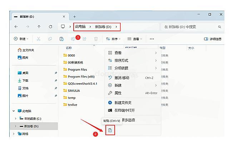Expand chevron between 此电脑 and 新加卷 breadcrumb

(90, 27)
